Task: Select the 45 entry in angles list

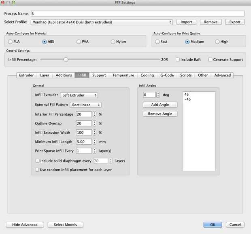Action: pos(199,94)
